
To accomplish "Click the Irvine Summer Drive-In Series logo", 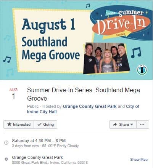I will click(121, 23).
